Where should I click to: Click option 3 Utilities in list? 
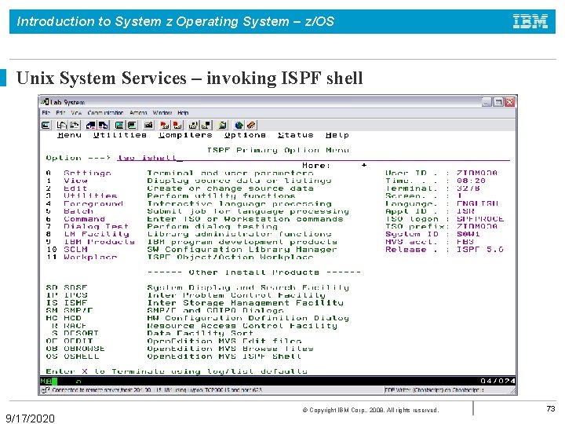(x=90, y=196)
